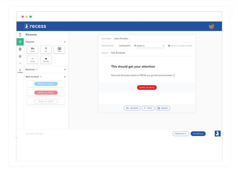Add an Image element tile
This screenshot has width=238, height=174.
click(59, 49)
